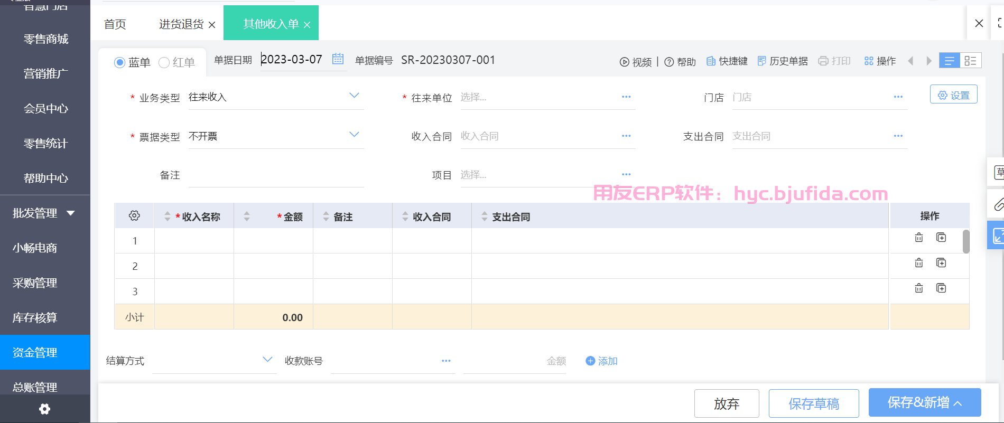Open the operations grid menu

coord(869,61)
